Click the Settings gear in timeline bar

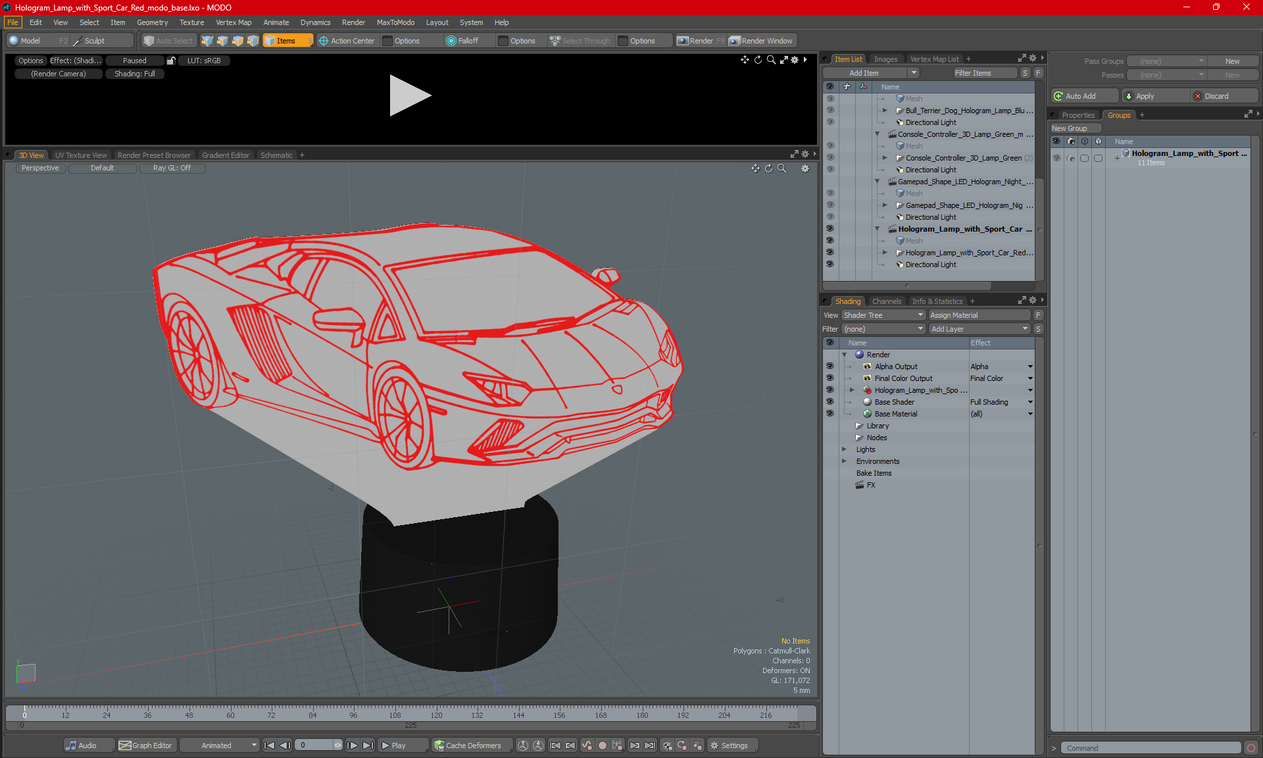714,745
